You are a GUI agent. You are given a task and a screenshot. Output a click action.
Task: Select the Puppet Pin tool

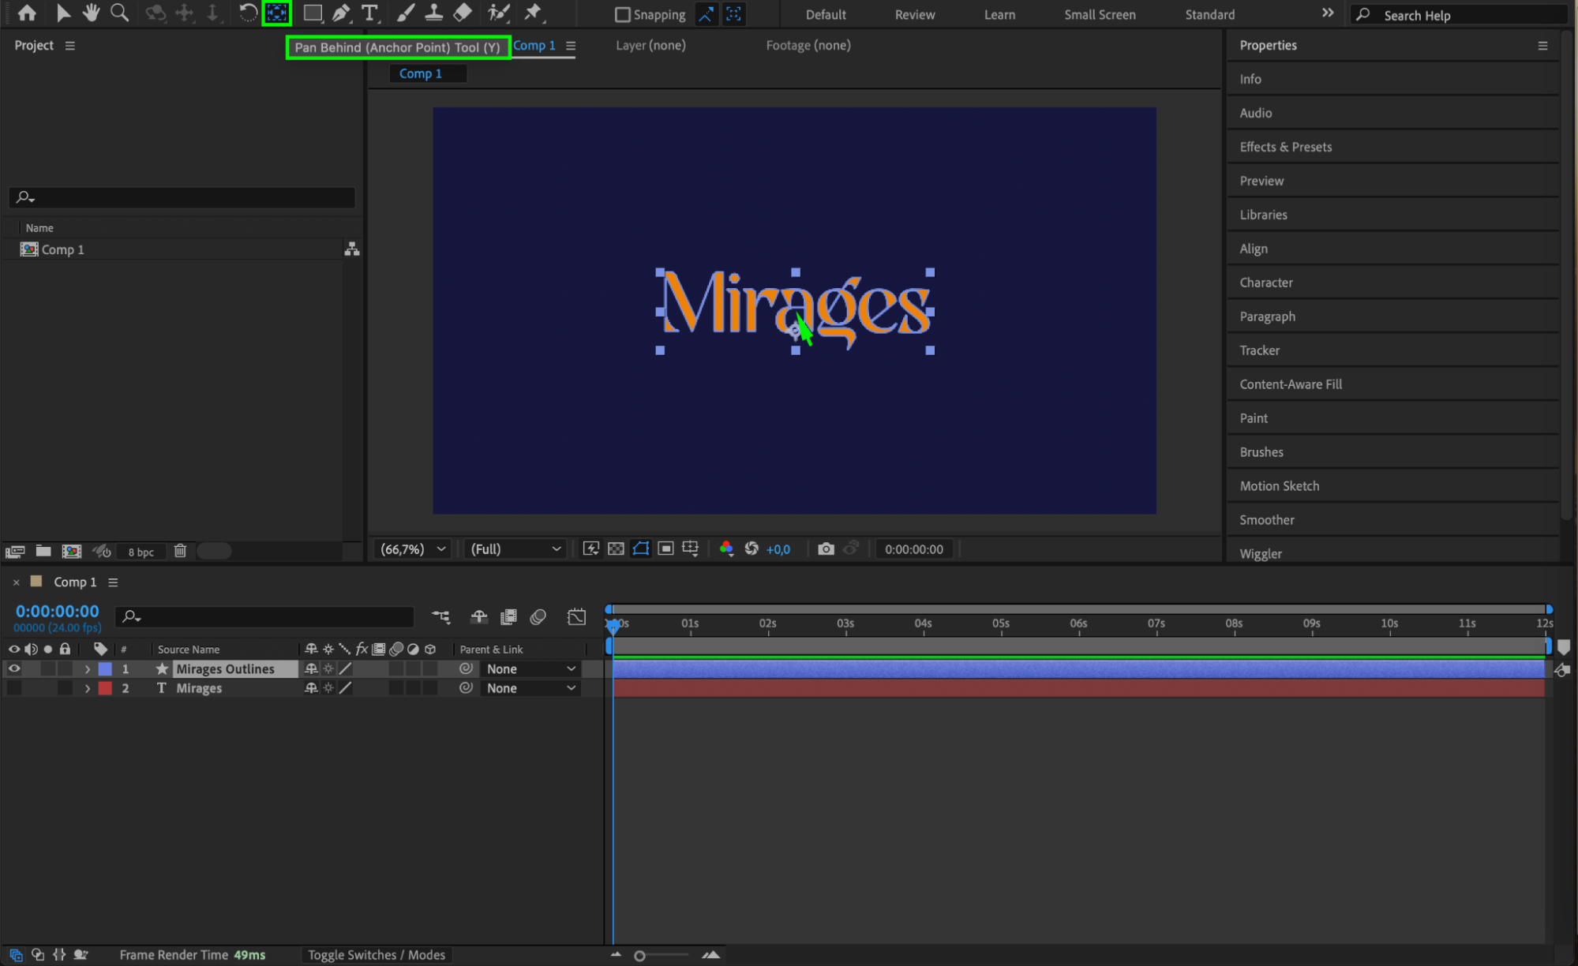tap(534, 13)
